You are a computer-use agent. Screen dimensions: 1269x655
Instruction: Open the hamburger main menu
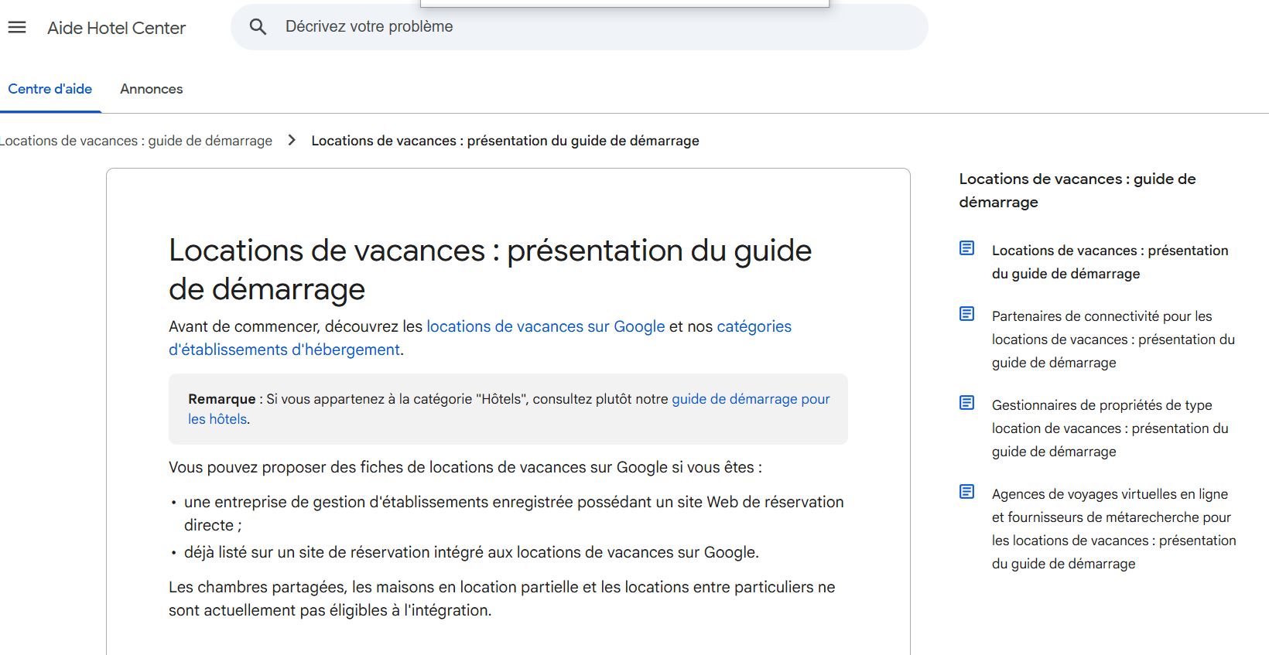coord(17,28)
